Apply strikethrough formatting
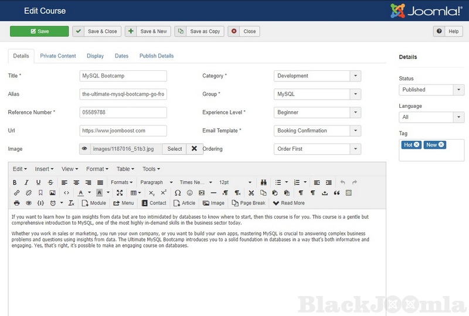The height and width of the screenshot is (316, 469). point(50,182)
